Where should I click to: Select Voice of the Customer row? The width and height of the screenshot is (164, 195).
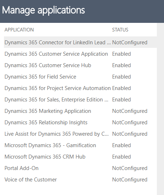click(x=80, y=180)
